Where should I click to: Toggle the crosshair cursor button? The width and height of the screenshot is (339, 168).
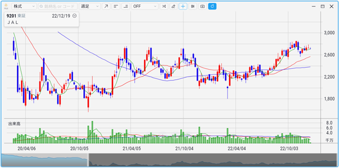coord(183,6)
